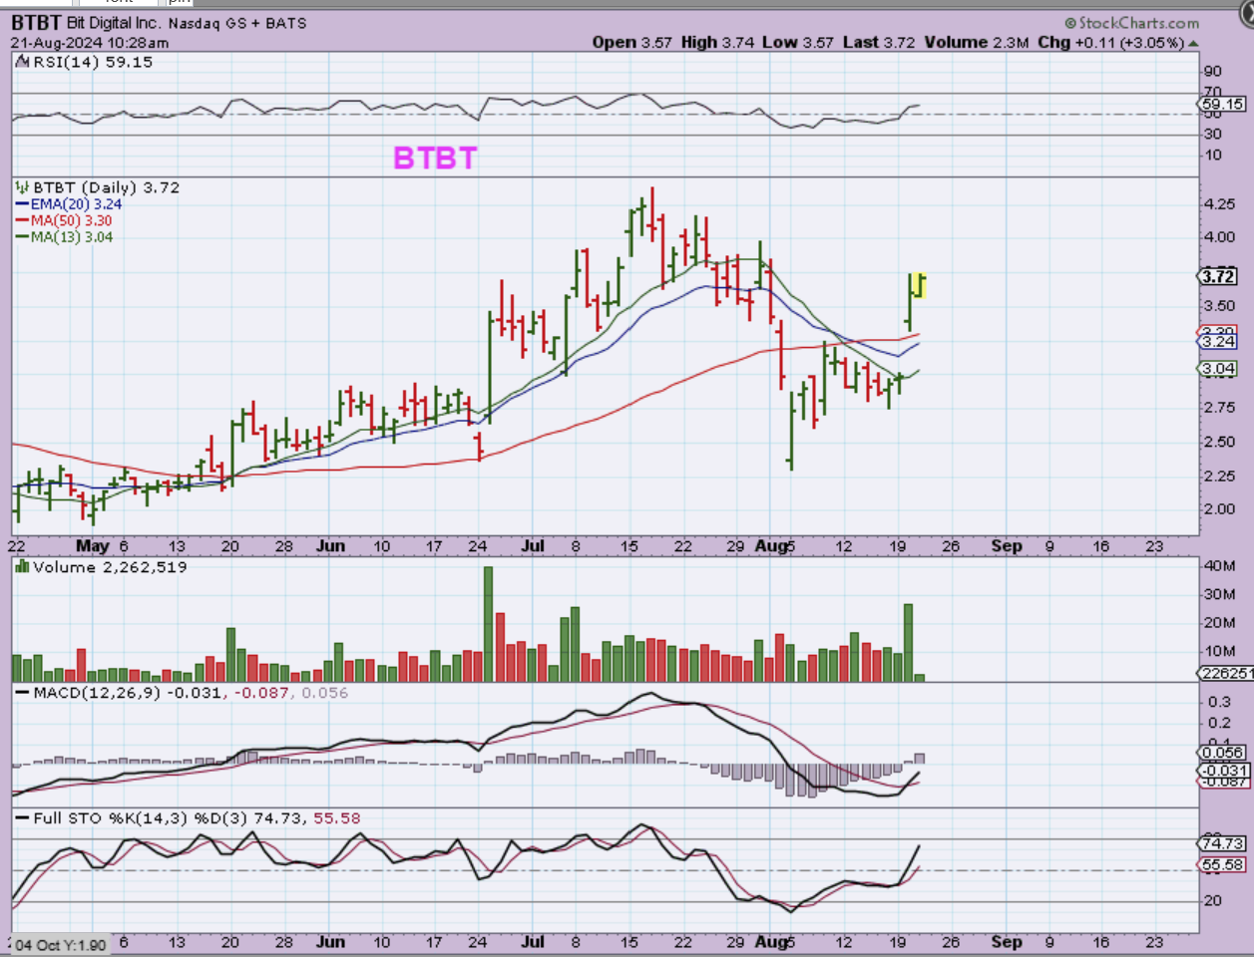The image size is (1254, 957).
Task: Click the yellow-highlighted latest price bar
Action: (x=920, y=285)
